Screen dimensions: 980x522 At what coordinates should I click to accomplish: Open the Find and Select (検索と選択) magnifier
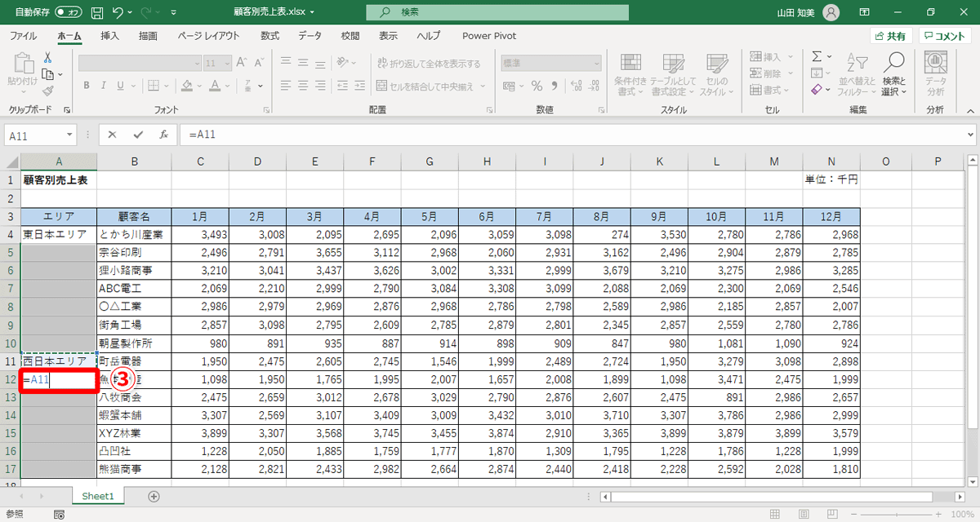pos(894,74)
